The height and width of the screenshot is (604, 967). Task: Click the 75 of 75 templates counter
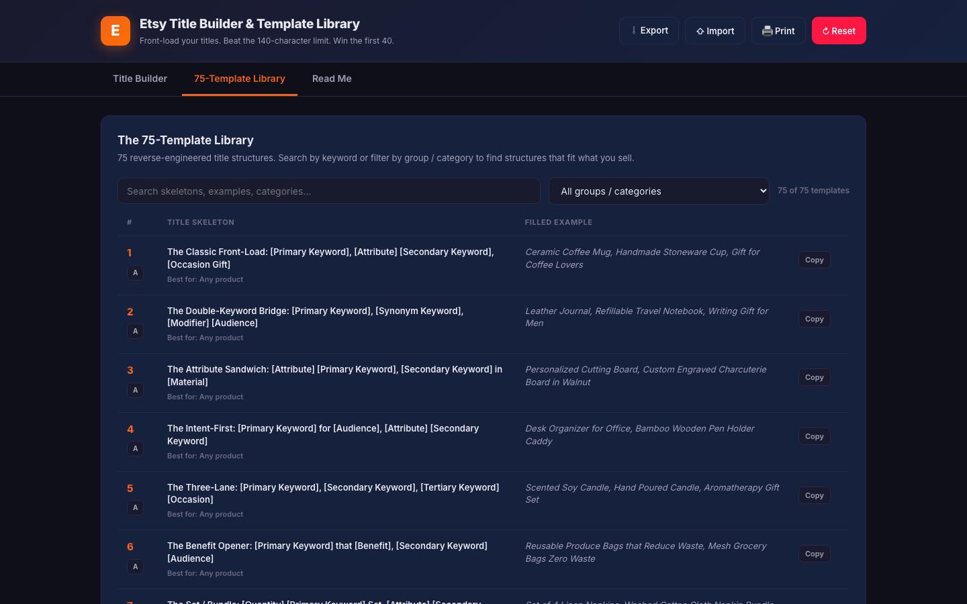(x=813, y=191)
